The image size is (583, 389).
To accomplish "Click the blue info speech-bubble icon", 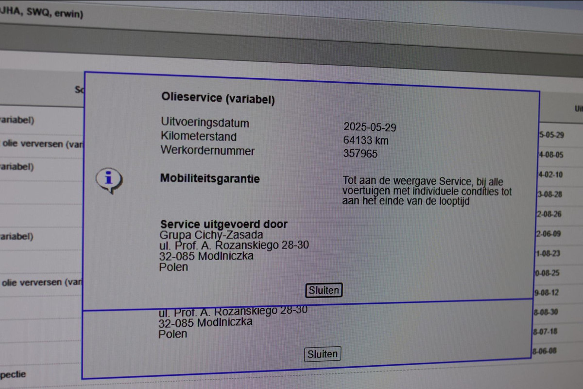I will 109,180.
